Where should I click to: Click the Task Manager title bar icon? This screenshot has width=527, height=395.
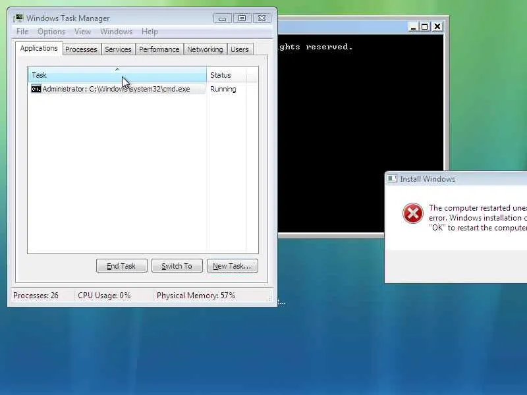pos(18,18)
